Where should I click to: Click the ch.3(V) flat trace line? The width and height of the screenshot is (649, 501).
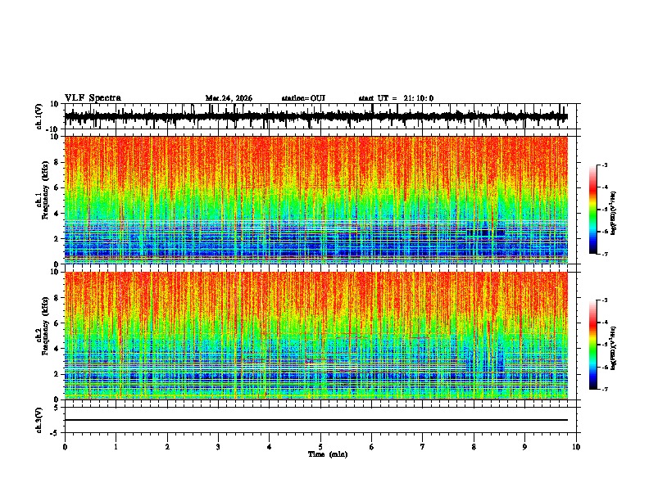(315, 420)
